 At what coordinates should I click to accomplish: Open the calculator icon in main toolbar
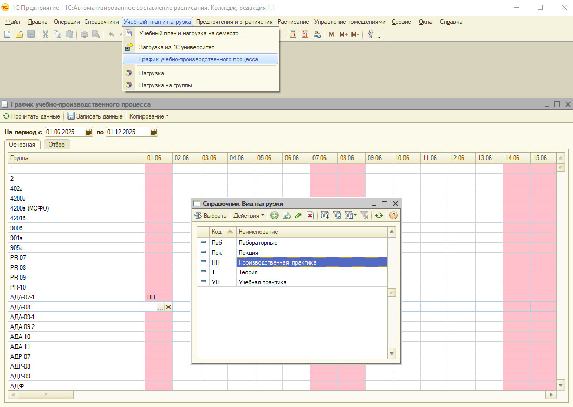click(x=293, y=34)
